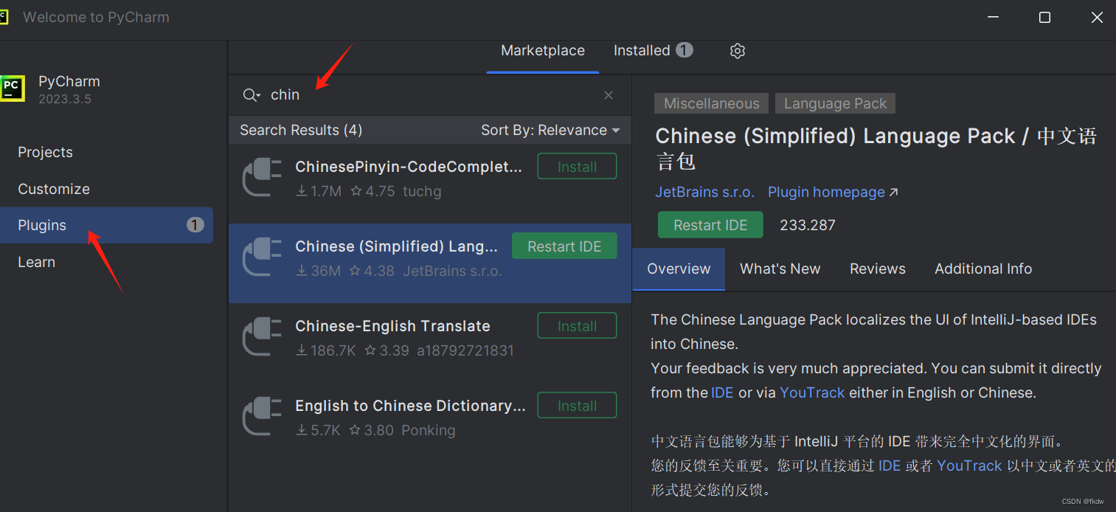1116x512 pixels.
Task: Select the English to Chinese Dictionary plugin name
Action: pyautogui.click(x=410, y=406)
